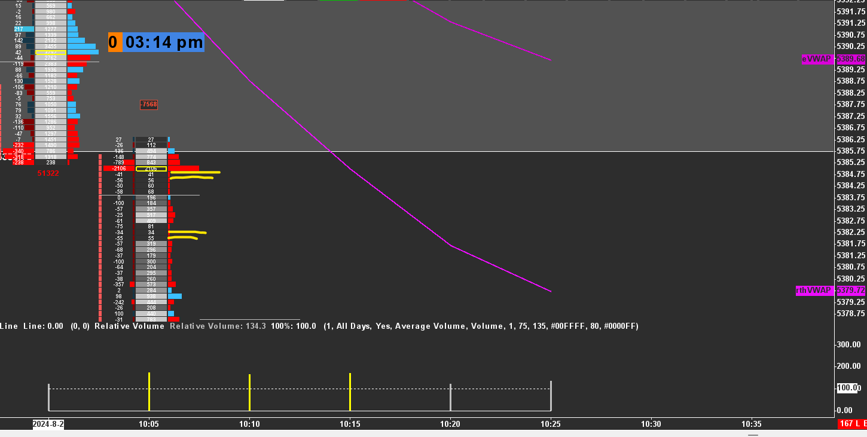This screenshot has height=437, width=867.
Task: Select the red 167 L status box
Action: click(852, 424)
